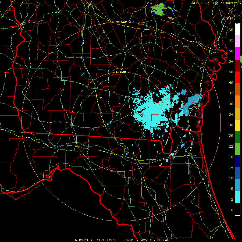Click the 50 NMI range ring label

(121, 72)
